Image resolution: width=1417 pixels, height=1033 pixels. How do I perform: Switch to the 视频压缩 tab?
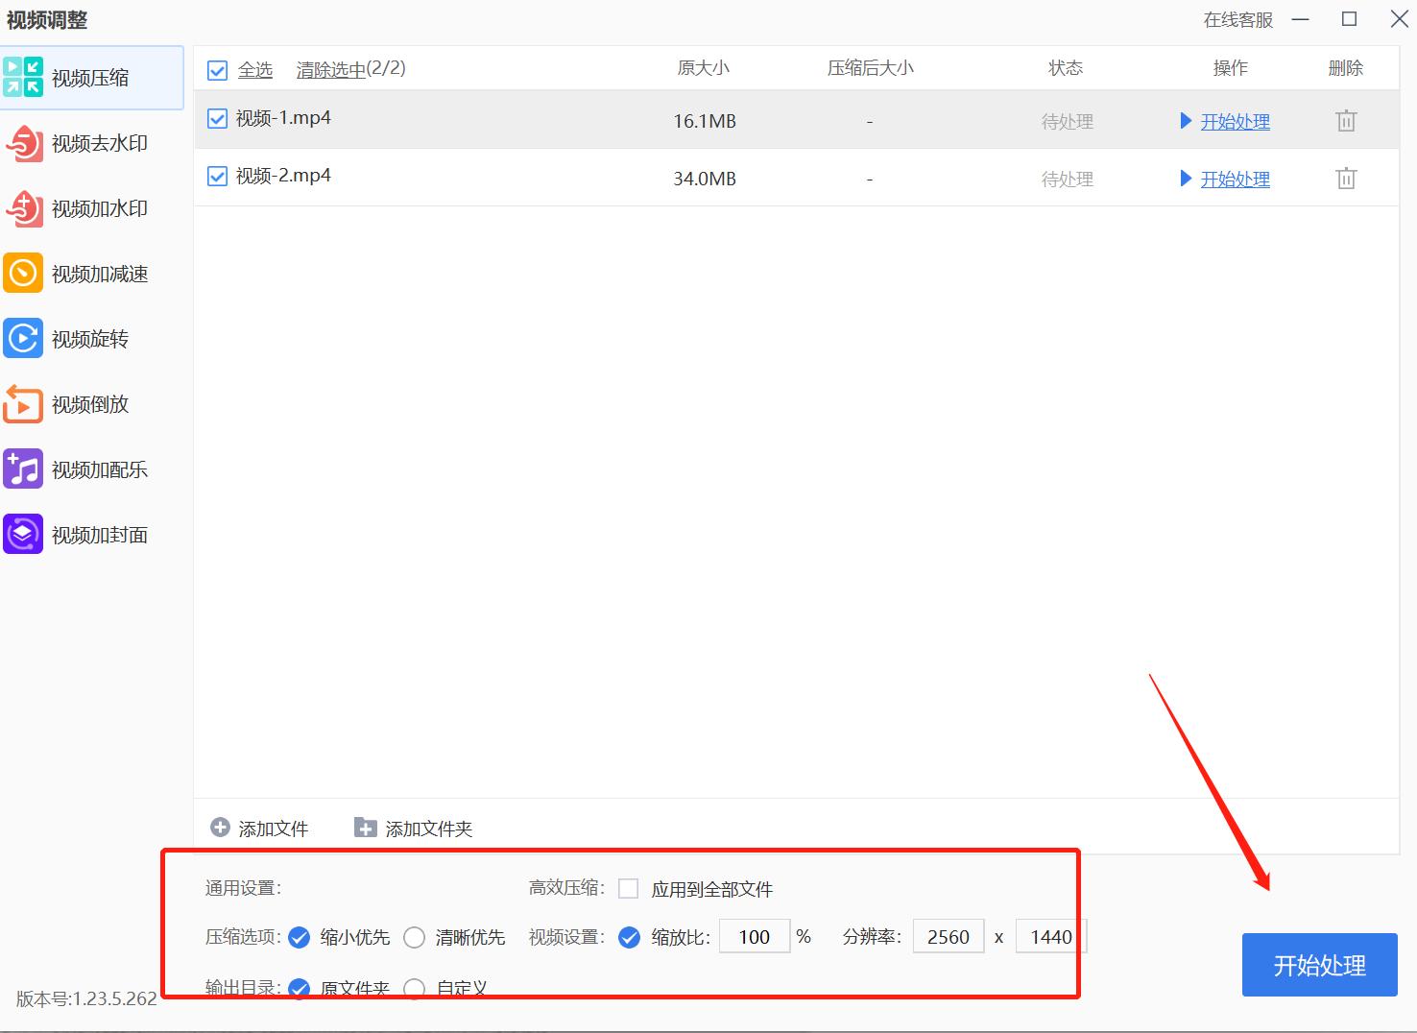click(90, 78)
